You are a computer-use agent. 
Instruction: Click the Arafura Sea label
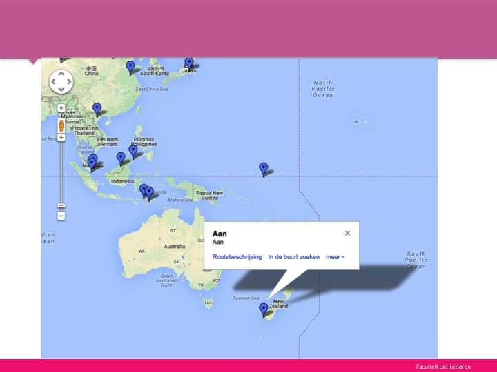(x=179, y=200)
